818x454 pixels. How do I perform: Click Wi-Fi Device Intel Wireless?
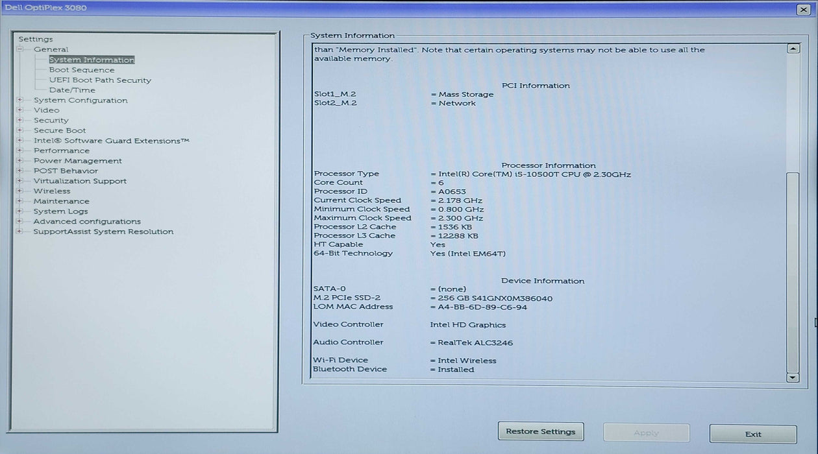click(x=405, y=361)
